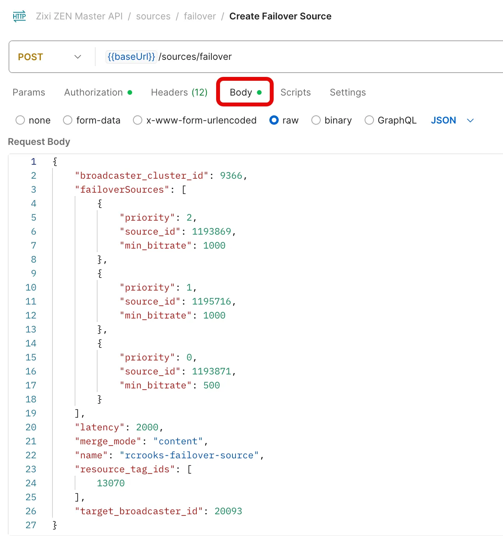Go to the sources breadcrumb folder

pos(153,16)
